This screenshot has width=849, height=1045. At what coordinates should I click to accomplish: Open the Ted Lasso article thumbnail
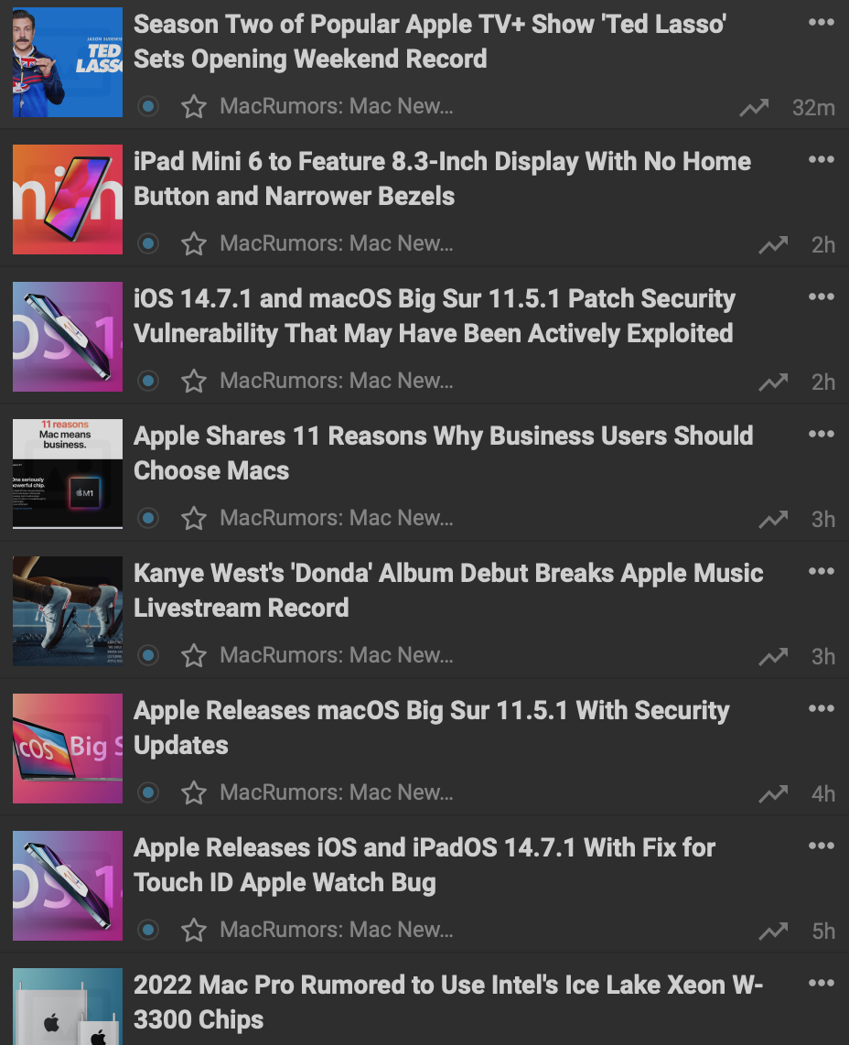(x=68, y=62)
